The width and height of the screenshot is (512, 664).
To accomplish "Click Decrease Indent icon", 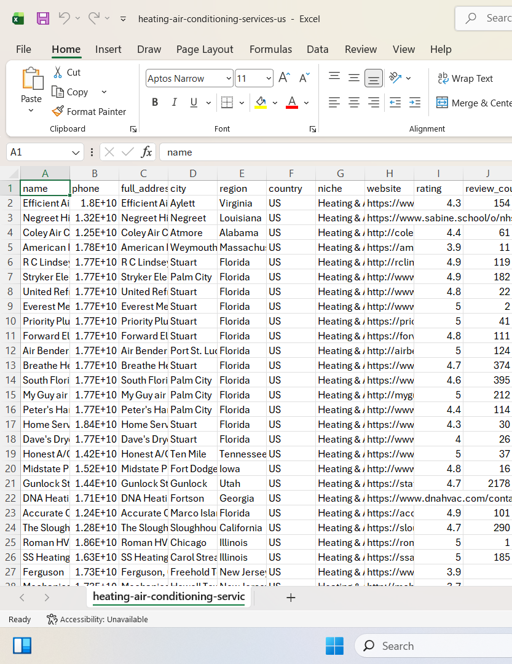I will point(395,102).
